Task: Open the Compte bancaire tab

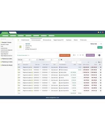Action: [x=25, y=40]
